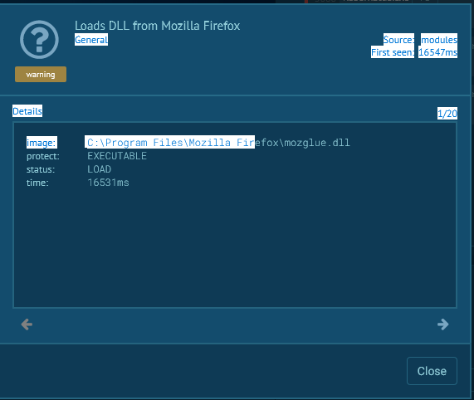This screenshot has width=474, height=400.
Task: Click the 16547ms first seen value
Action: 437,52
